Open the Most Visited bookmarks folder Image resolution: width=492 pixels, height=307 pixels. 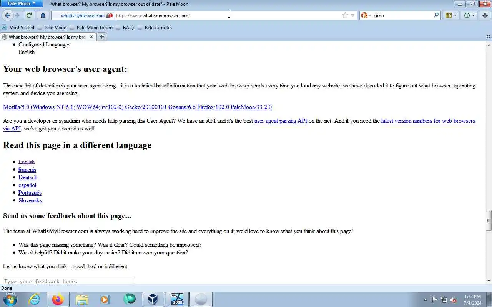tap(18, 27)
